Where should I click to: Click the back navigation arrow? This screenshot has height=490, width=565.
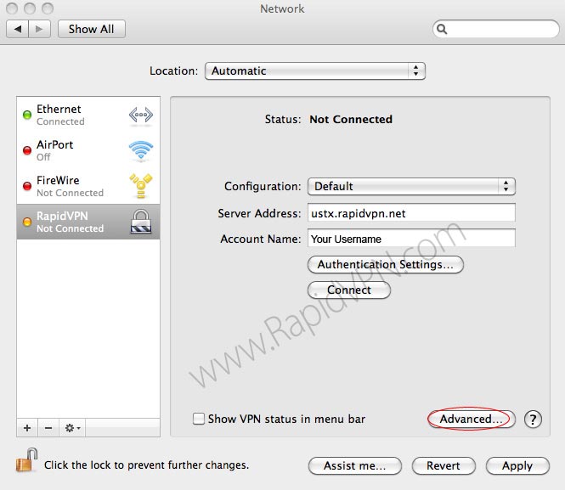(17, 29)
